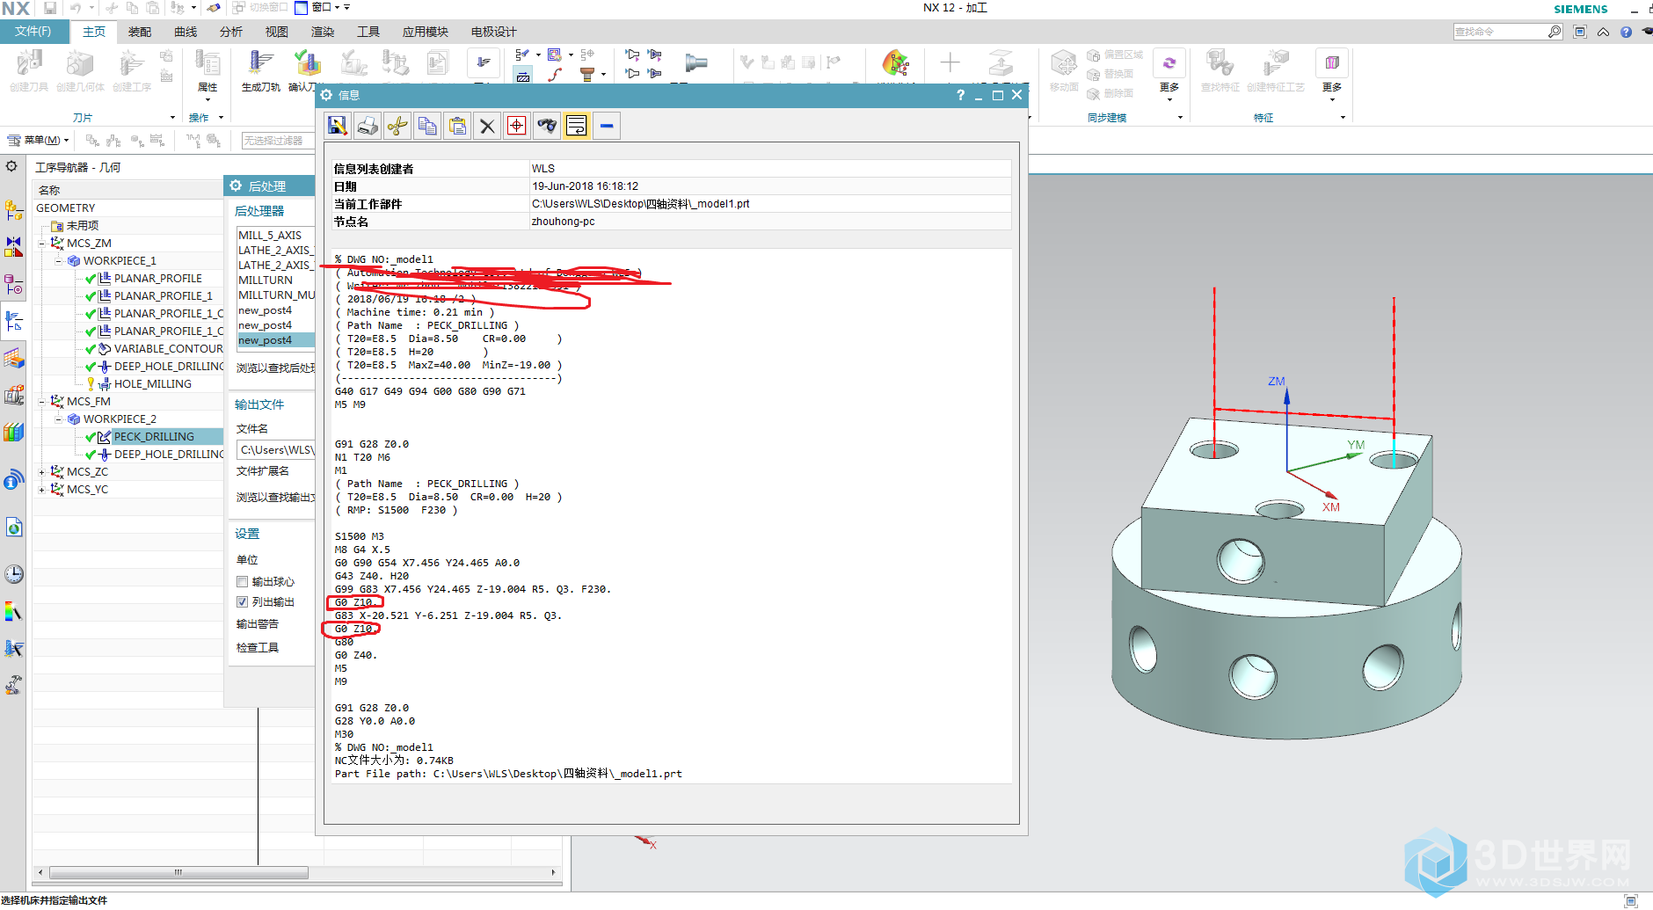1653x910 pixels.
Task: Click 输出警告 setting label
Action: 257,623
